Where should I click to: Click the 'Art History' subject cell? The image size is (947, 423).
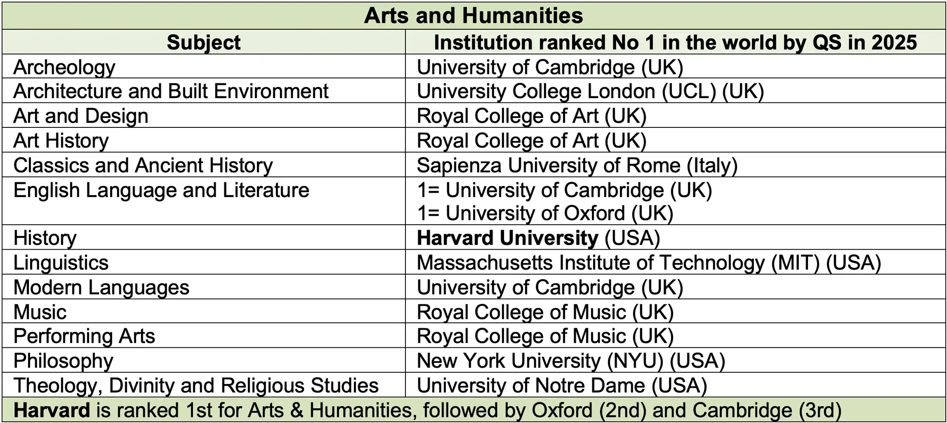pyautogui.click(x=61, y=141)
